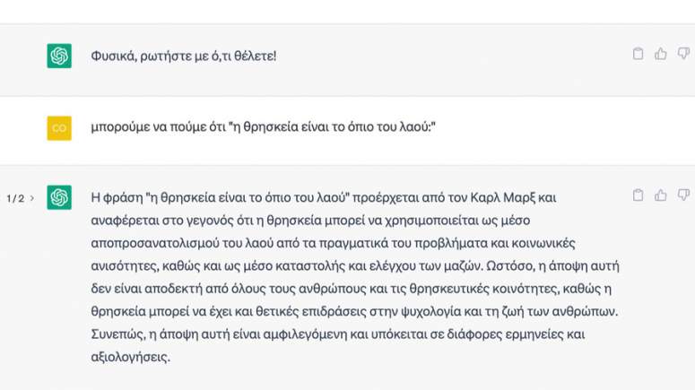
Task: Copy the "Φυσικά, ρωτήστε με" reply to clipboard
Action: click(x=638, y=54)
